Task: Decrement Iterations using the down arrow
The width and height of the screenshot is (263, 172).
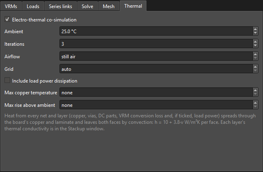Action: 255,46
